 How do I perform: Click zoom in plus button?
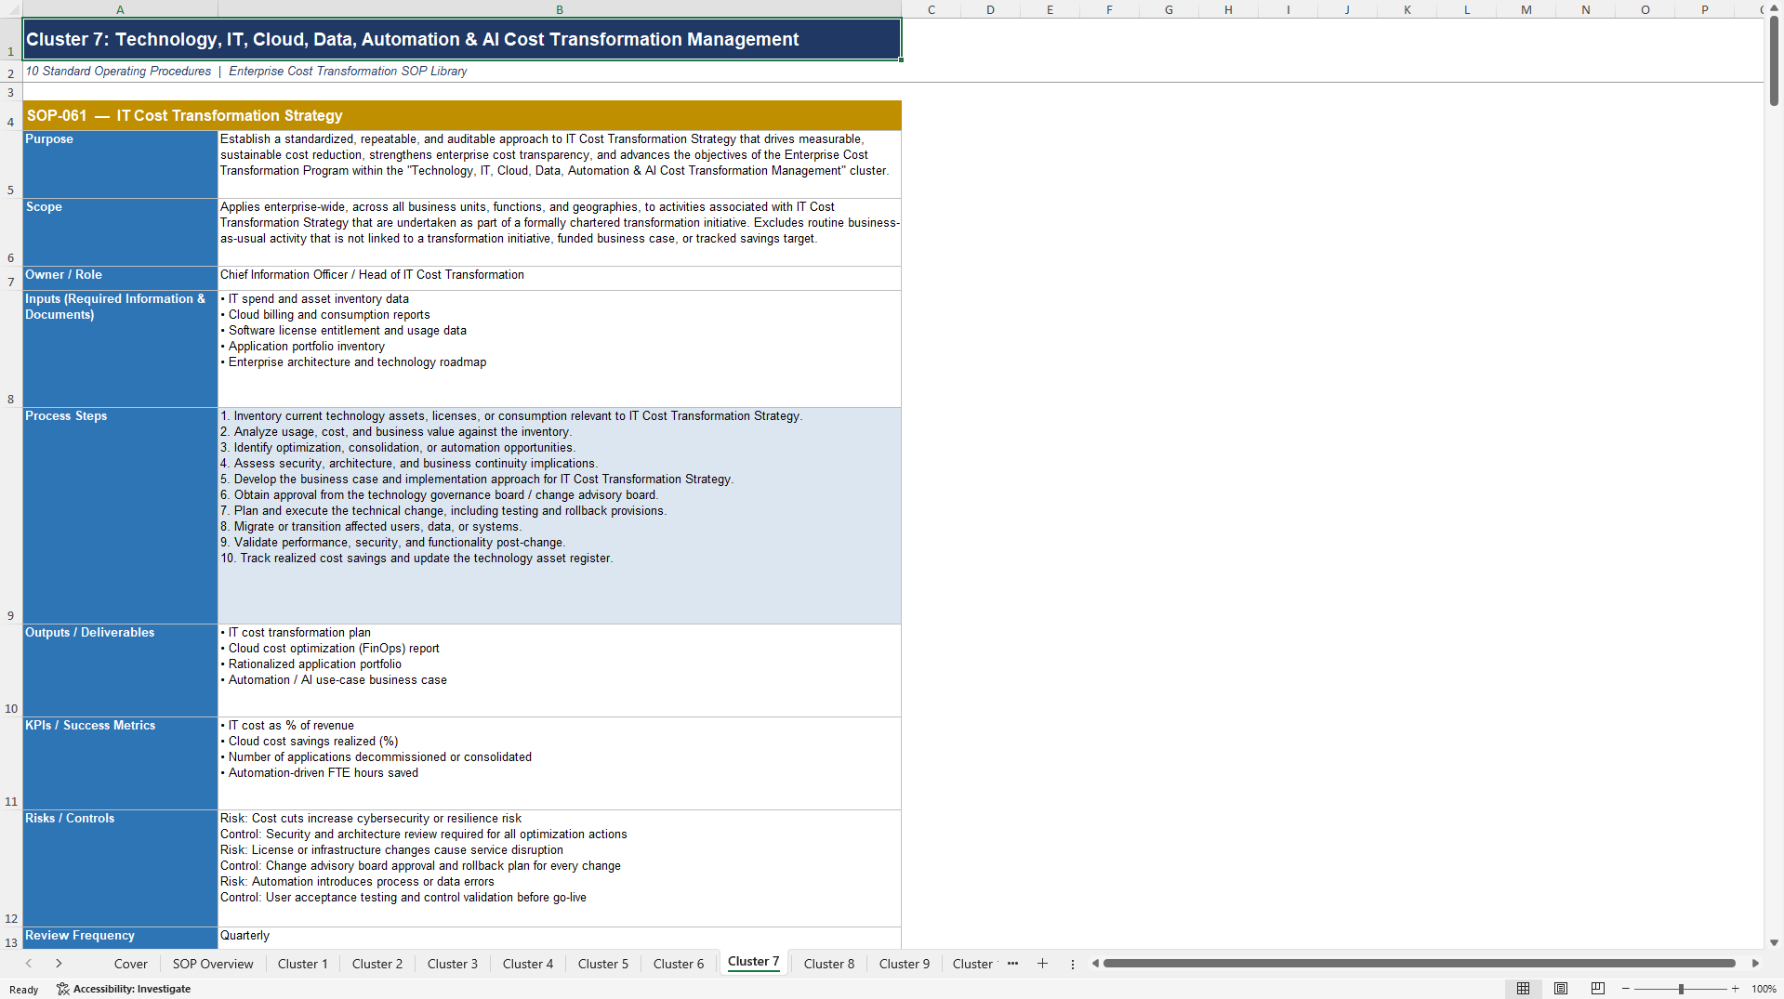[1735, 989]
